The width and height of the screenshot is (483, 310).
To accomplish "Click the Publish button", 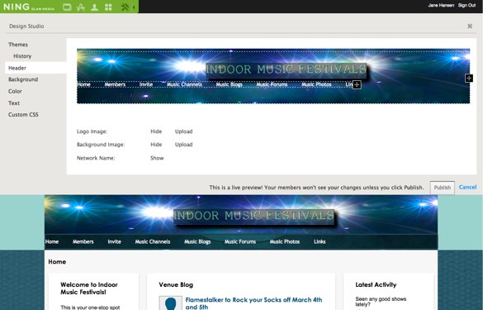I will [442, 188].
